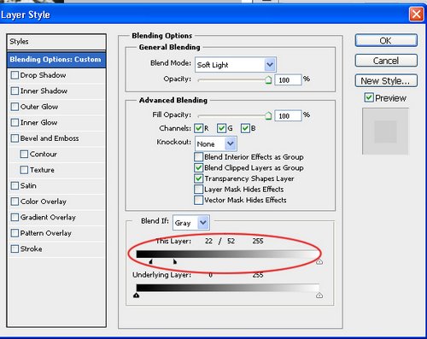Click This Layer left black half-slider at 22
This screenshot has width=427, height=339.
click(x=151, y=261)
